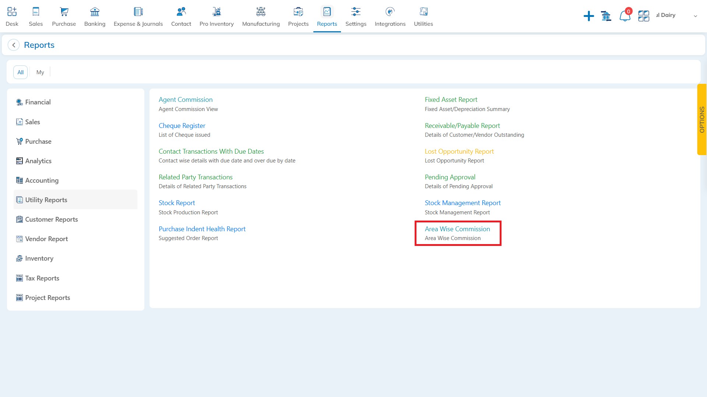Open Contact Transactions With Due Dates report
The image size is (707, 397).
tap(211, 151)
